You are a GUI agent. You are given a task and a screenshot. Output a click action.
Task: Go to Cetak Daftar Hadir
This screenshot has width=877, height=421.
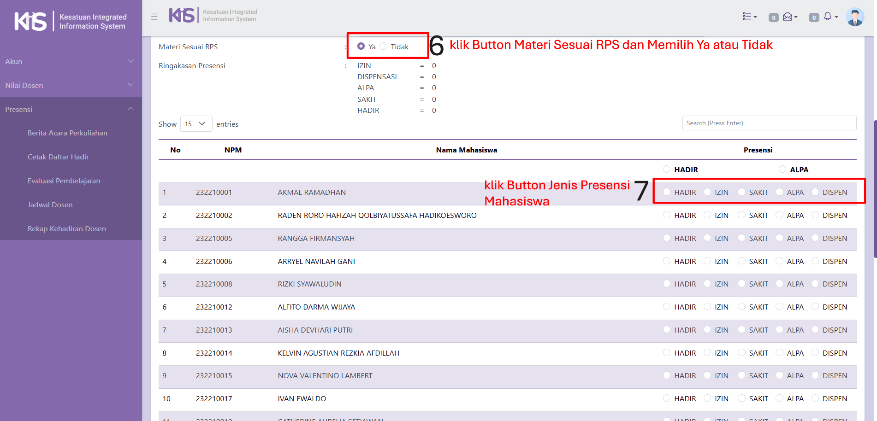pyautogui.click(x=58, y=157)
